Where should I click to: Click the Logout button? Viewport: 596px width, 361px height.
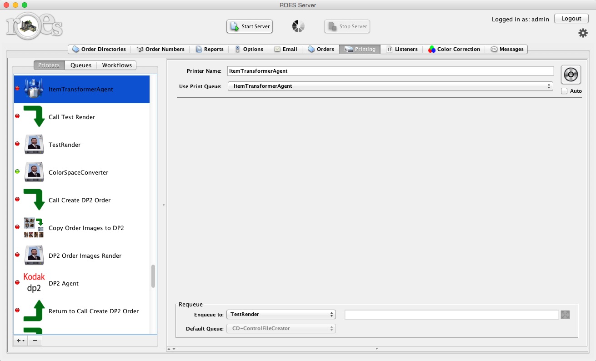coord(571,18)
